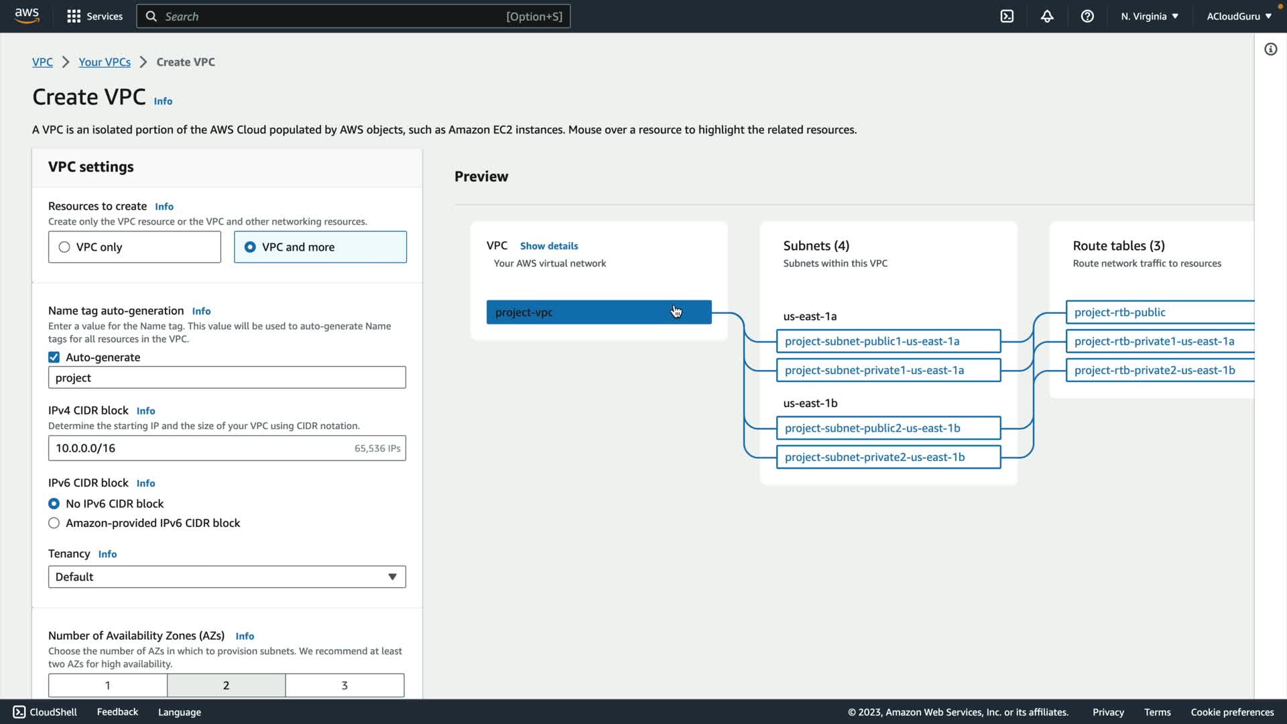Open the notifications bell

pyautogui.click(x=1047, y=16)
